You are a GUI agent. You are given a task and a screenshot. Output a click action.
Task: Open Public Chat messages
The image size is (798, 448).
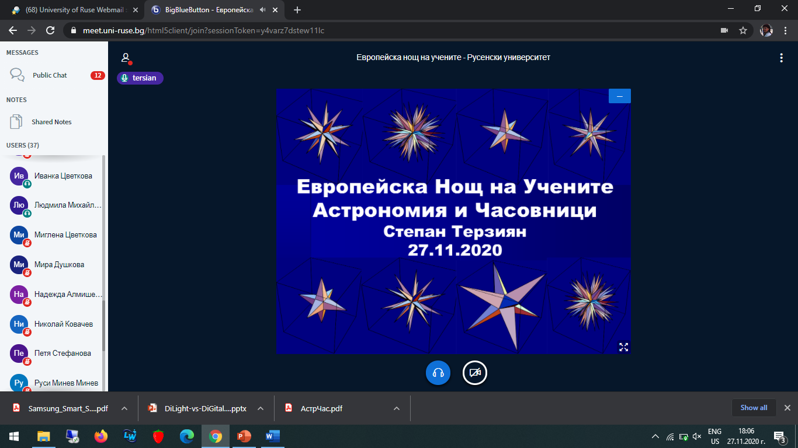(50, 75)
